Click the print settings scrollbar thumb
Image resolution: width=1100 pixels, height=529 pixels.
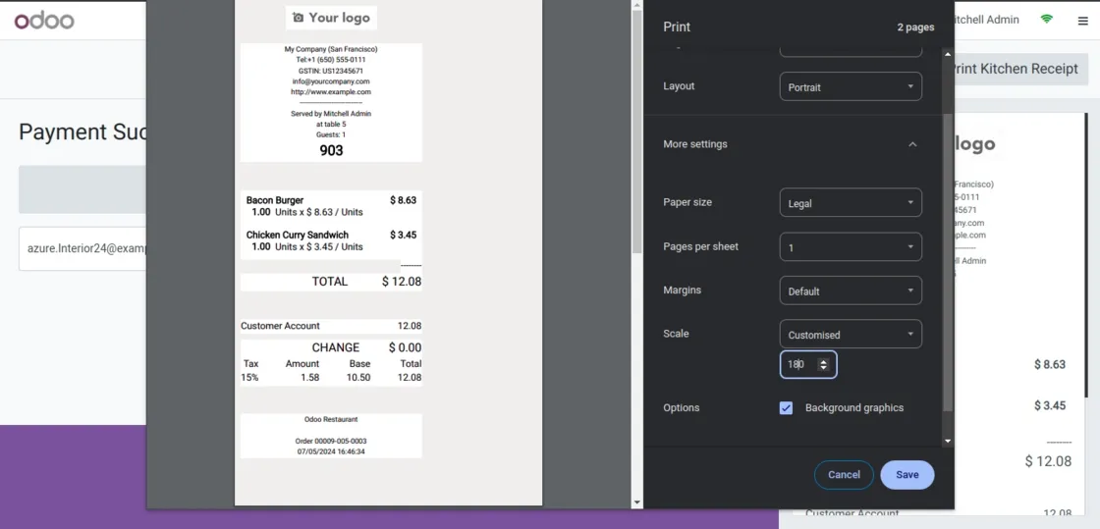(x=948, y=263)
